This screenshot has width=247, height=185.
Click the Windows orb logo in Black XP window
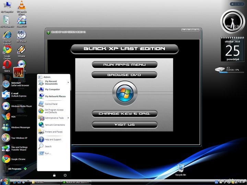point(125,94)
